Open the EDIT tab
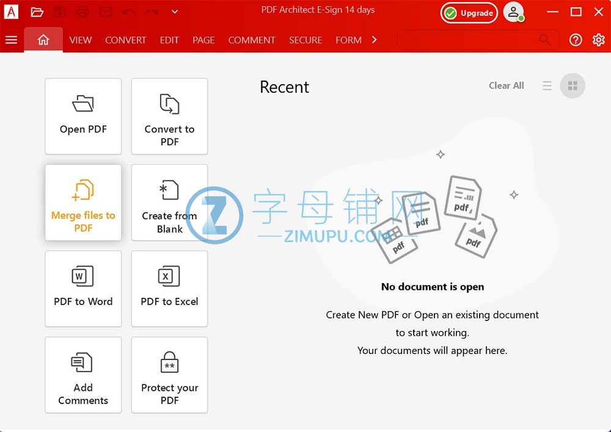Image resolution: width=611 pixels, height=432 pixels. pyautogui.click(x=169, y=40)
